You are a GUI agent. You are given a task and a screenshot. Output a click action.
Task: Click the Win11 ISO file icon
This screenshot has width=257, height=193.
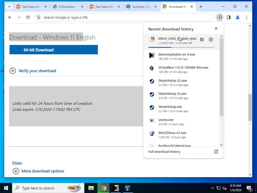click(x=152, y=39)
